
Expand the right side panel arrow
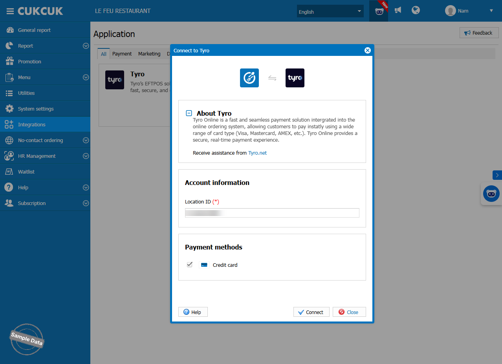(497, 175)
